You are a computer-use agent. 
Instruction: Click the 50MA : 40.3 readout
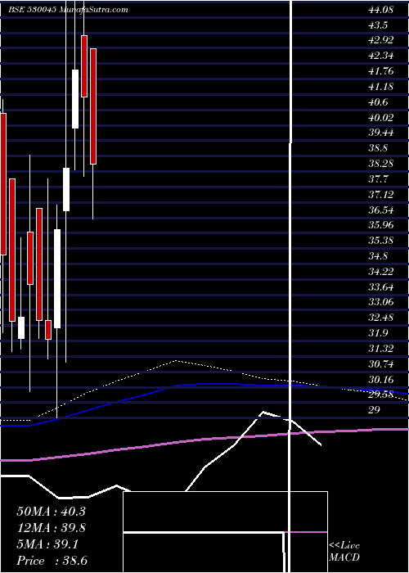(51, 512)
